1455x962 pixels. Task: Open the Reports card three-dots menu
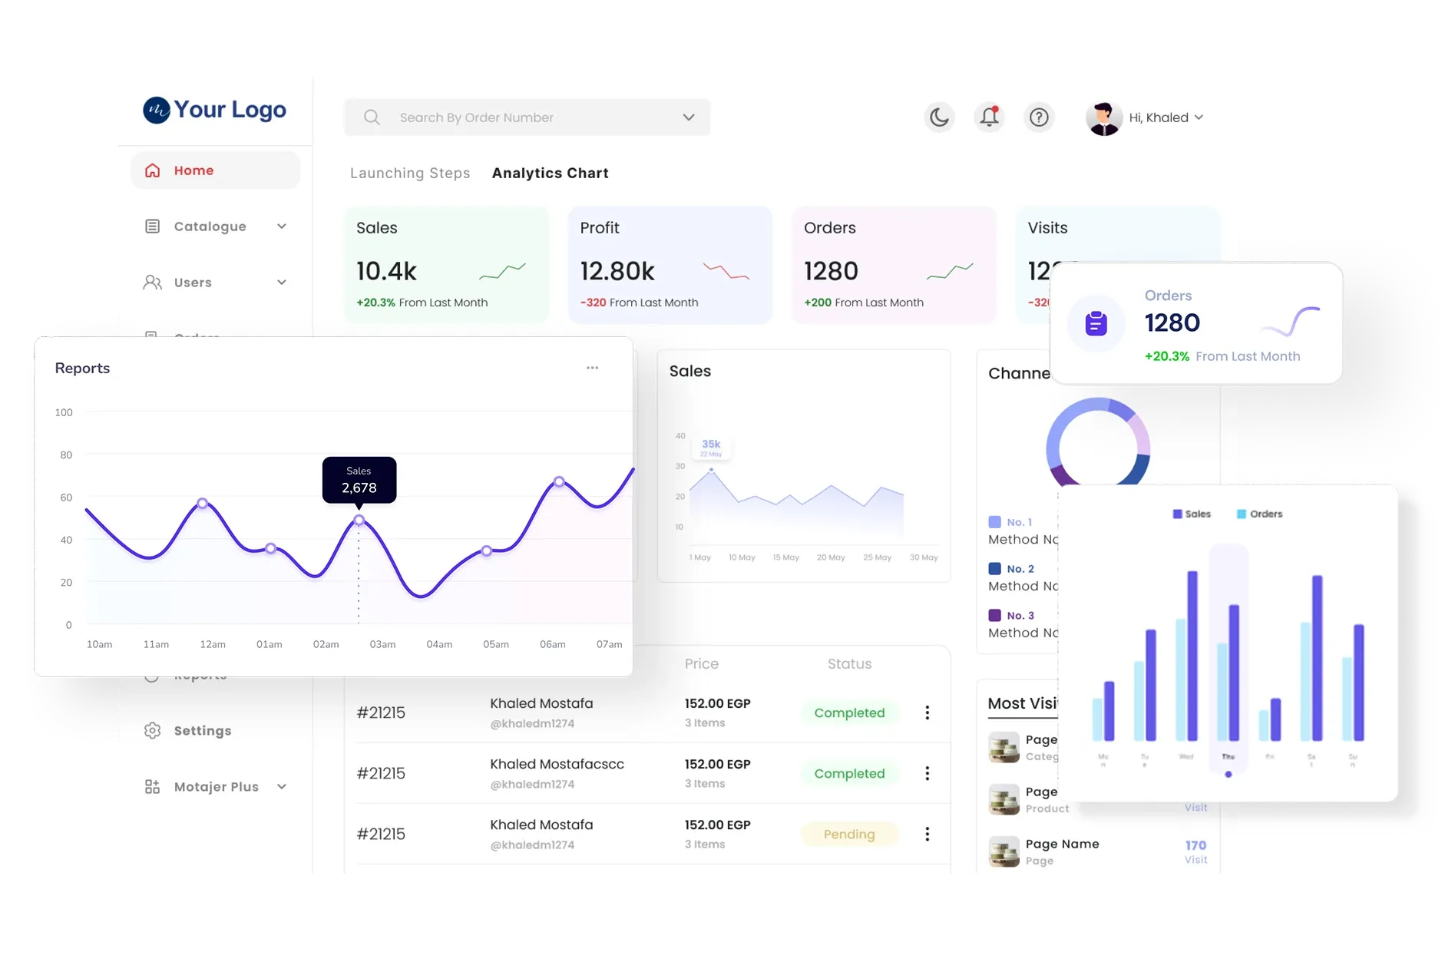[592, 368]
